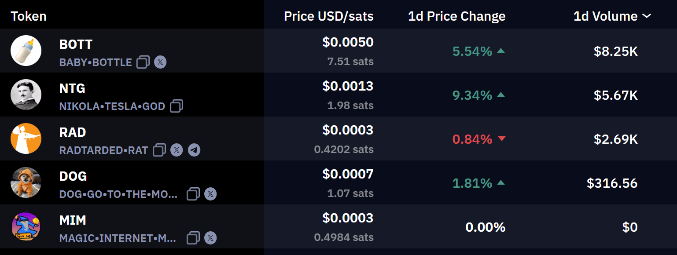This screenshot has width=677, height=255.
Task: Copy the NIKOLA•TESLA•GOD token name
Action: pos(177,106)
